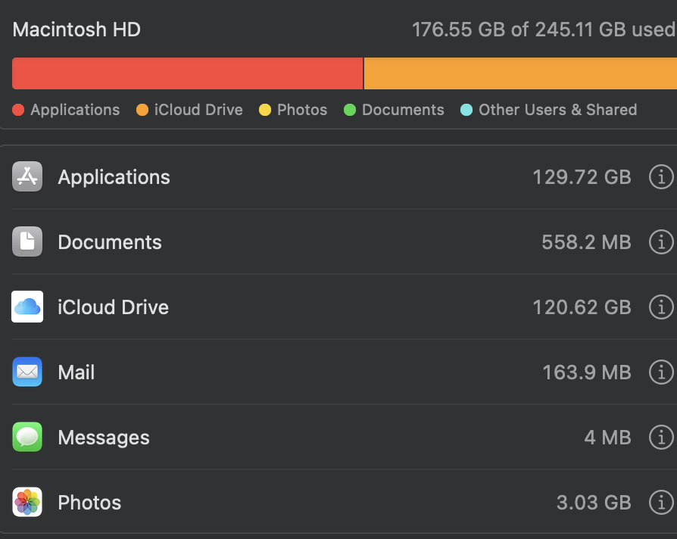This screenshot has width=677, height=539.
Task: Click orange iCloud Drive storage bar segment
Action: [x=520, y=73]
